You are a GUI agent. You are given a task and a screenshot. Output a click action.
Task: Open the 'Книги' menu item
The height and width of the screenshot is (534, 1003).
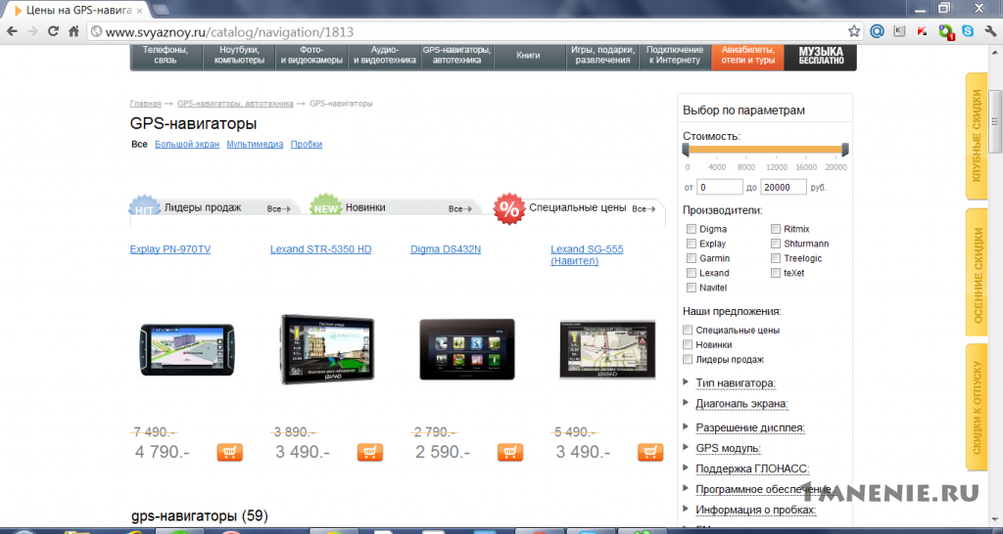[528, 55]
